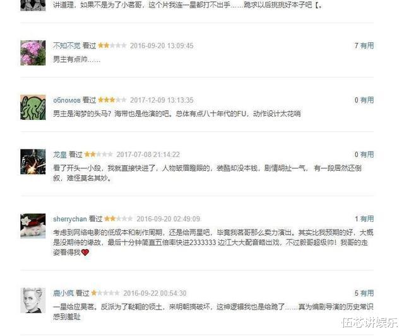404x336 pixels.
Task: Mark sherrychan's review with 1 vote as 有用
Action: click(367, 219)
